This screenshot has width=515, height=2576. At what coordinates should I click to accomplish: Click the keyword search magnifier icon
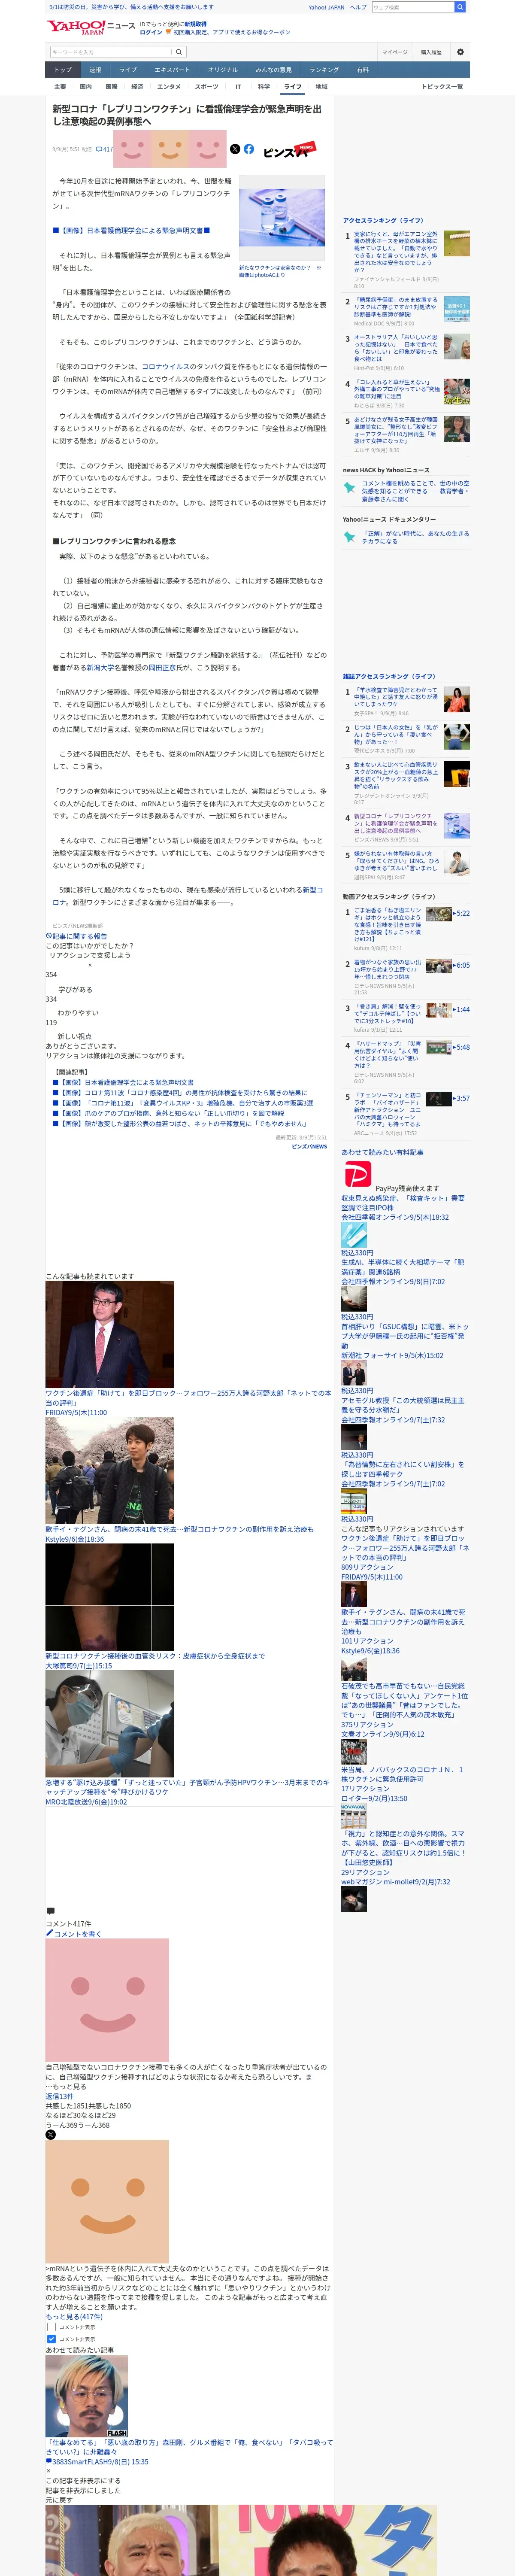point(179,52)
